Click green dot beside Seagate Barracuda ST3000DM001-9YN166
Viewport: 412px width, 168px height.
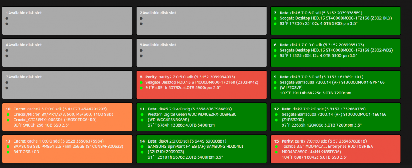pos(275,83)
